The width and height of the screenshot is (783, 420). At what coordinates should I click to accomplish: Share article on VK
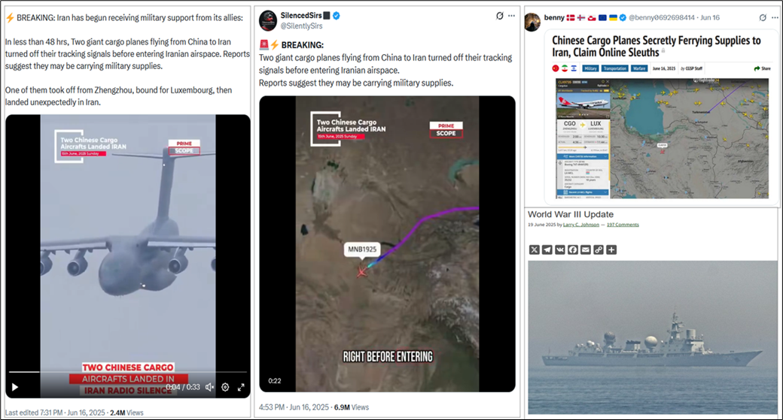click(x=560, y=249)
